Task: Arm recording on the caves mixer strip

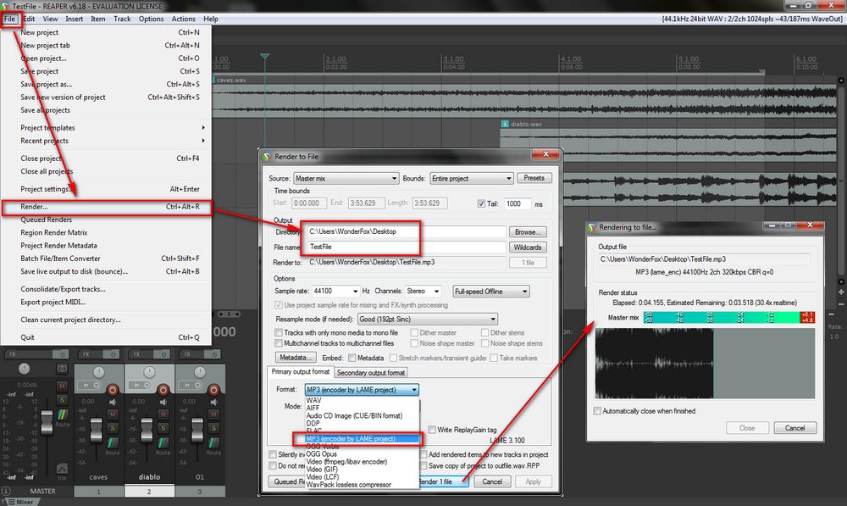Action: coord(113,390)
